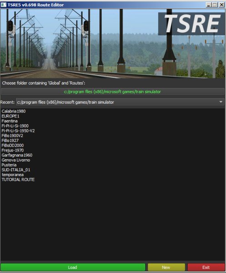Load the selected route
The image size is (226, 273).
[73, 267]
